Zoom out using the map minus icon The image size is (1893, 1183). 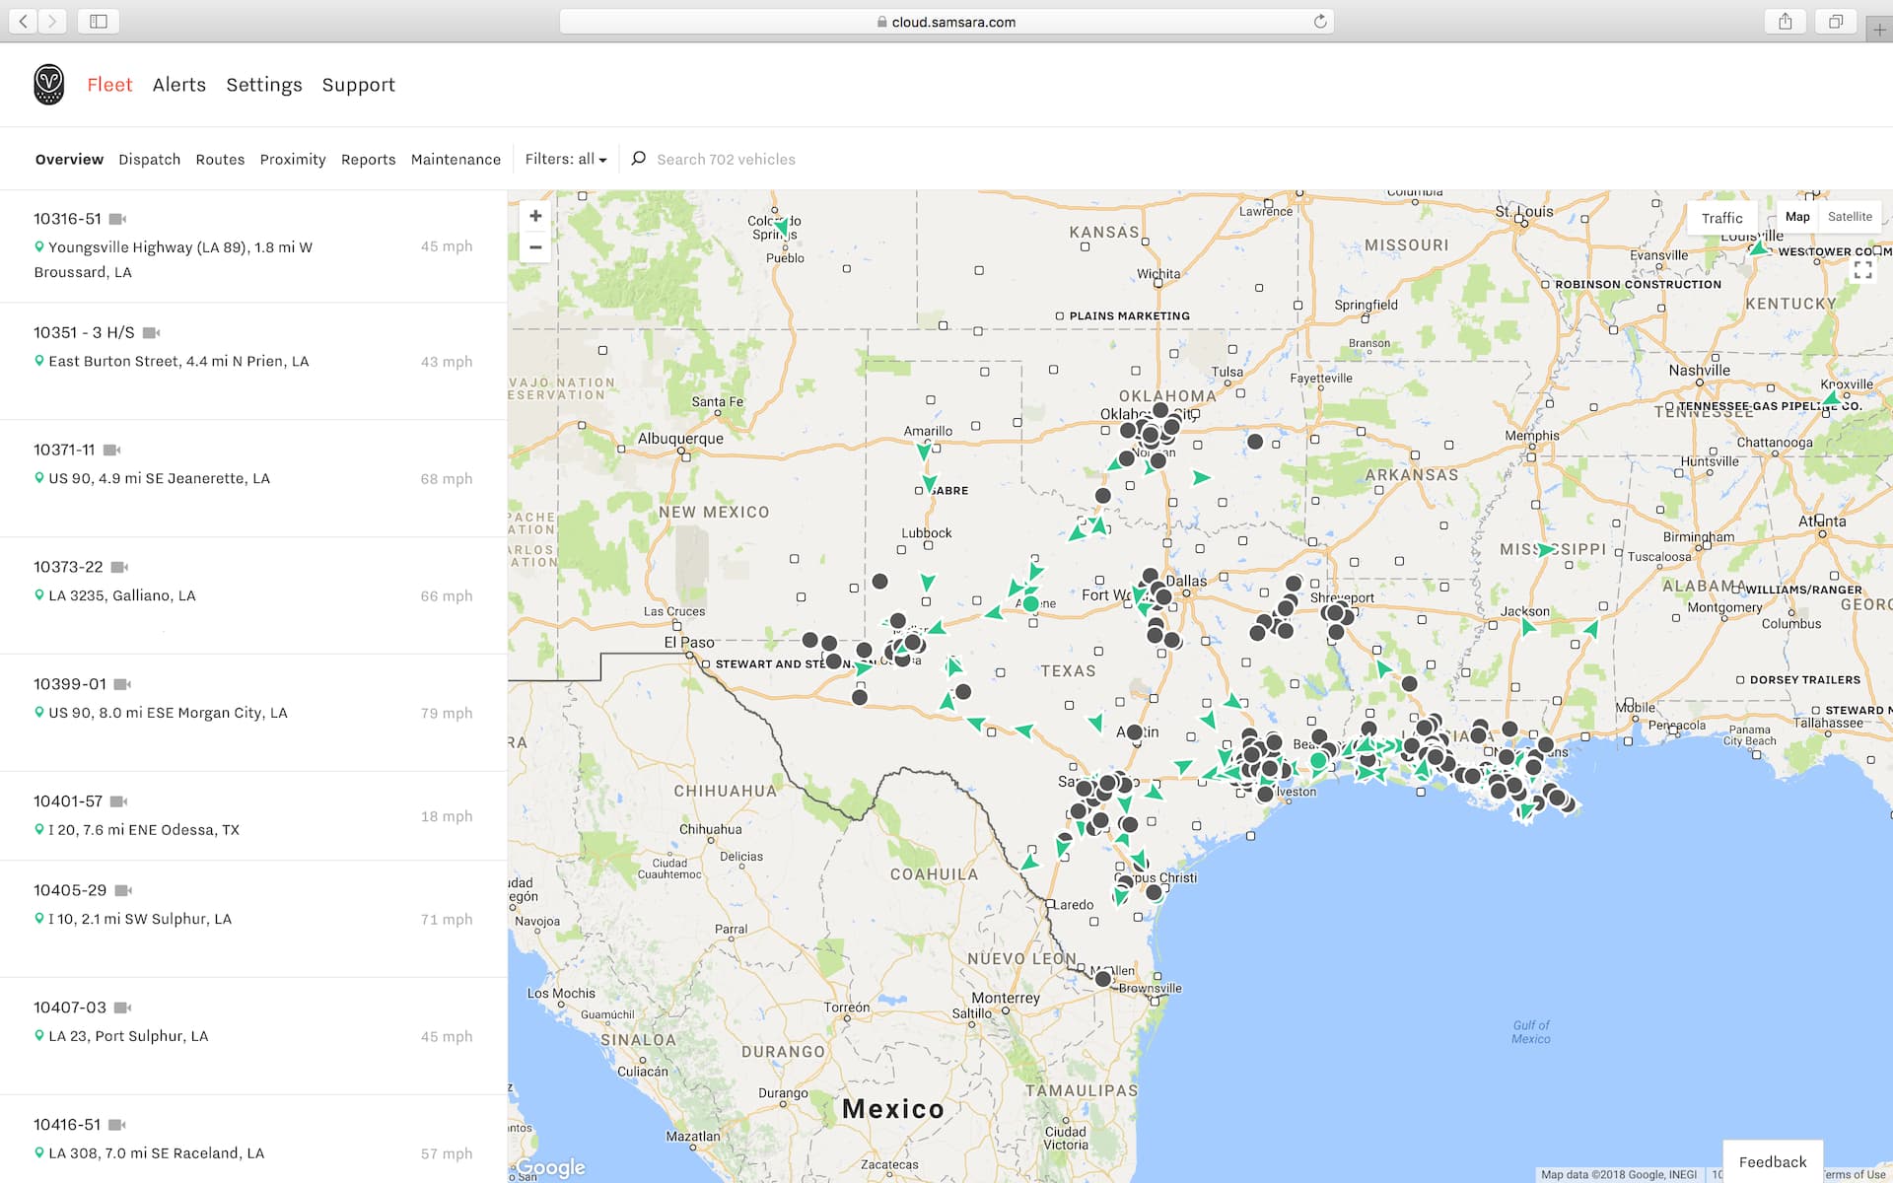535,247
